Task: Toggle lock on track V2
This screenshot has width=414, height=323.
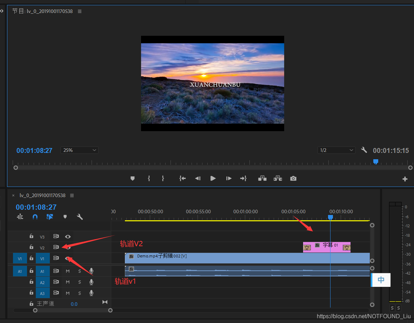Action: tap(31, 247)
